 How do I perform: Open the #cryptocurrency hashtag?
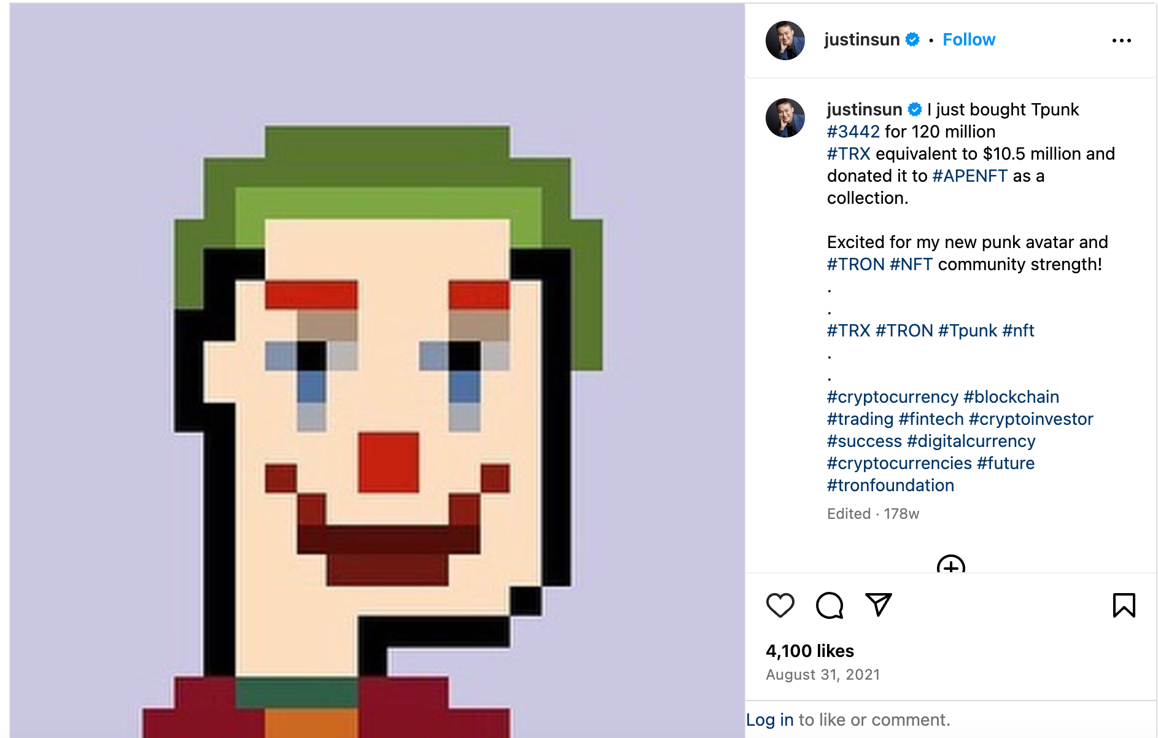(892, 397)
